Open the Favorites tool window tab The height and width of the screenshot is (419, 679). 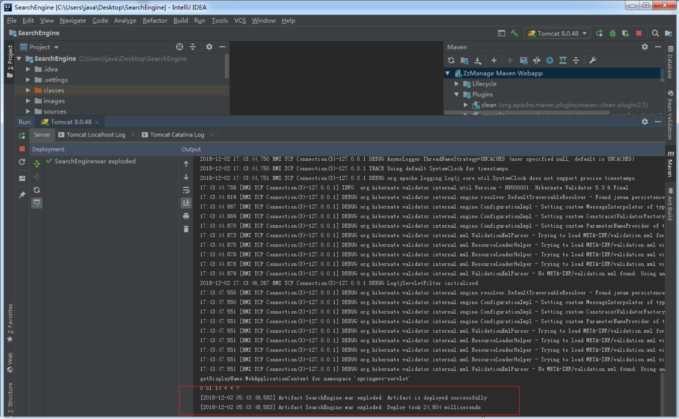[10, 323]
